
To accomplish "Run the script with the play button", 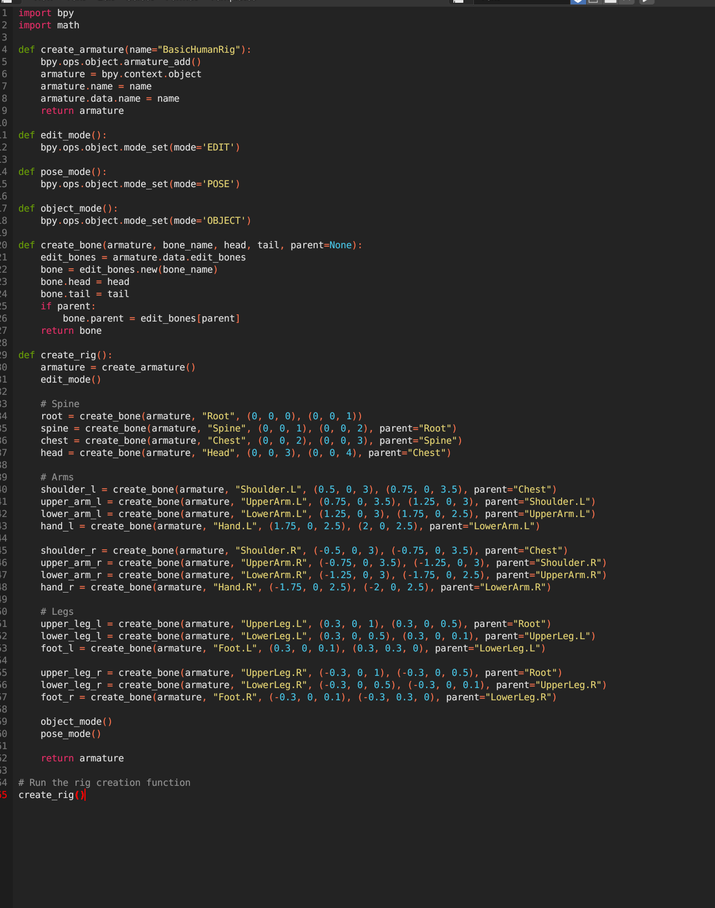I will point(646,2).
